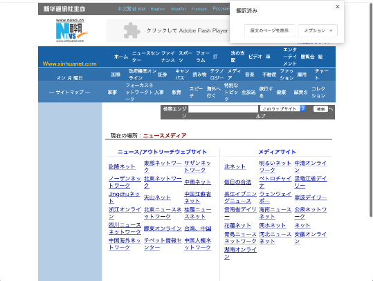This screenshot has width=373, height=281.
Task: Open the スピーチ navigation item
Action: 197,92
